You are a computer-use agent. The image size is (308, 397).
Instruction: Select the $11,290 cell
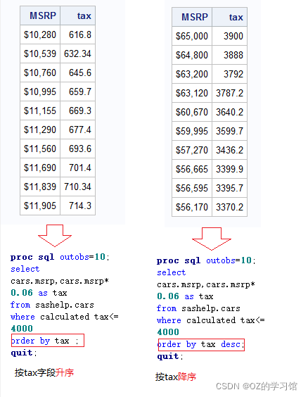pyautogui.click(x=40, y=130)
